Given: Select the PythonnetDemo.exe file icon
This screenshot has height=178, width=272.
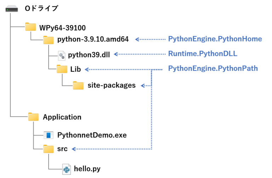Looking at the screenshot, I should (48, 135).
